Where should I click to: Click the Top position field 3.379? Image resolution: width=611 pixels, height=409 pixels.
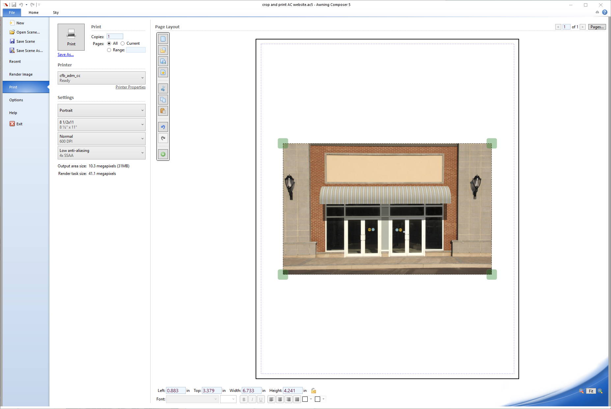click(211, 391)
